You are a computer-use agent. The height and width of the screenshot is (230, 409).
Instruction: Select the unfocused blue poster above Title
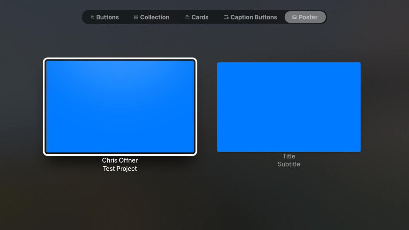point(289,107)
